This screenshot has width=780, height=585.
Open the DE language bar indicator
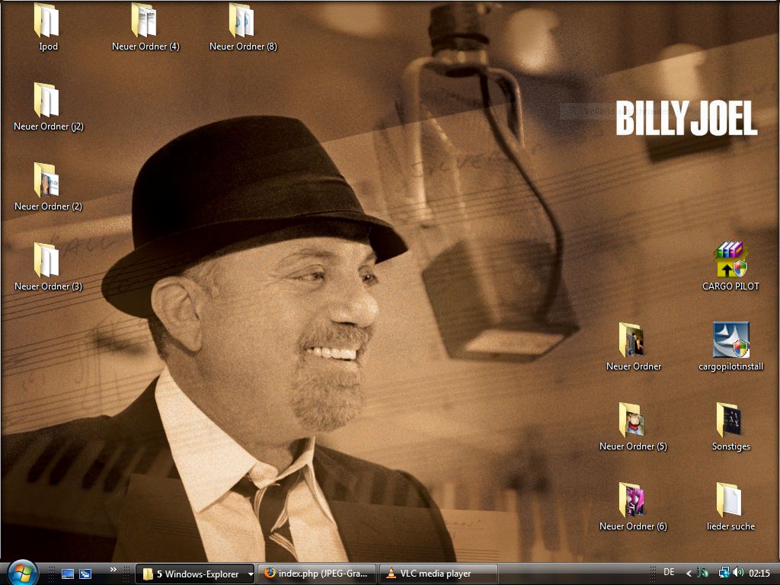point(669,573)
